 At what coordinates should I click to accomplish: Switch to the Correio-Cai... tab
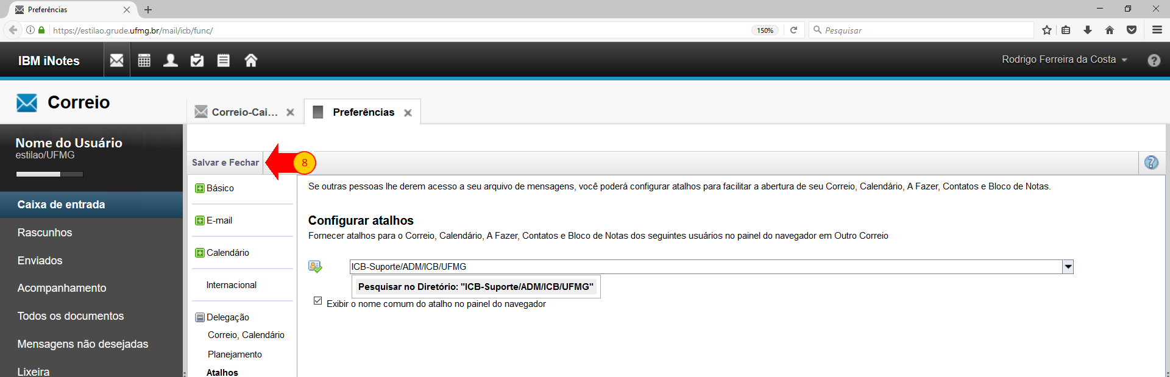[244, 112]
